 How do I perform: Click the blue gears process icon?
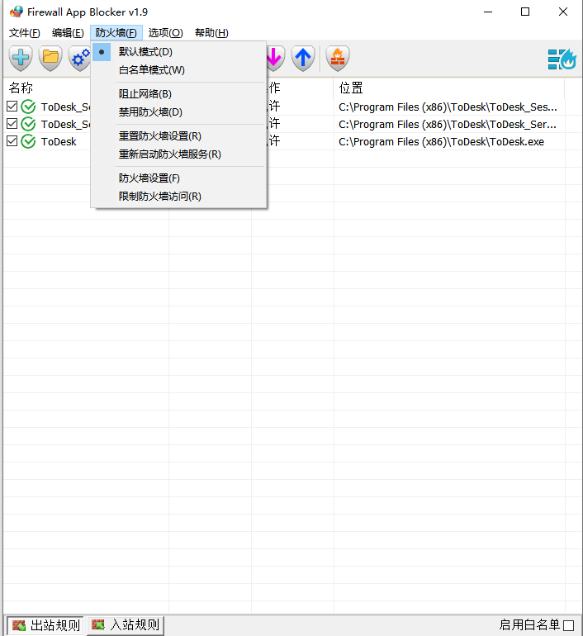pos(80,58)
